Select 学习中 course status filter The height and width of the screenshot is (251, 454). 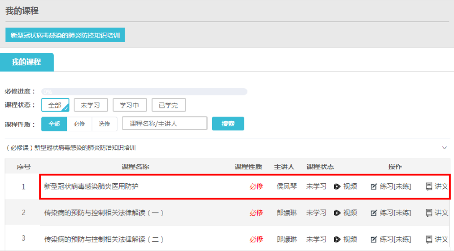129,105
